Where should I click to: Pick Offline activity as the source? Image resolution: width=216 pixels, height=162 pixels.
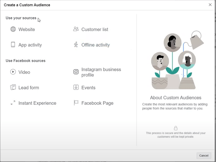[96, 45]
